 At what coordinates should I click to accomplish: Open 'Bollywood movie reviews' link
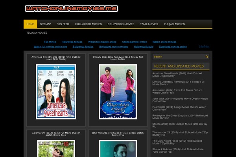(x=114, y=47)
